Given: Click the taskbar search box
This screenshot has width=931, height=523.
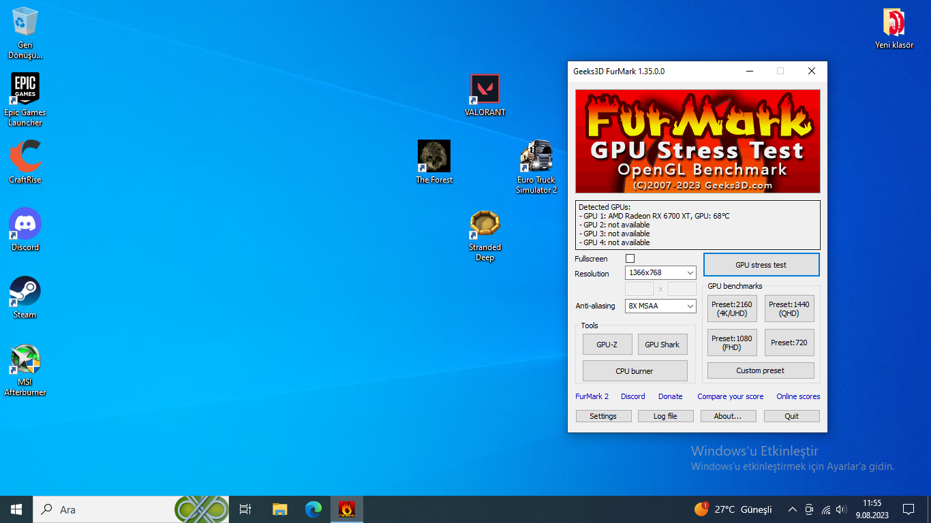Looking at the screenshot, I should point(131,509).
